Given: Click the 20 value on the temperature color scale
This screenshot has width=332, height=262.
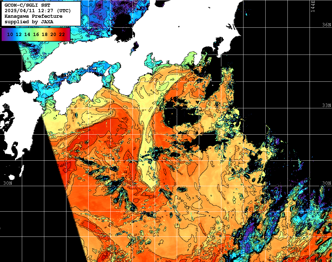Looking at the screenshot, I should click(x=53, y=34).
